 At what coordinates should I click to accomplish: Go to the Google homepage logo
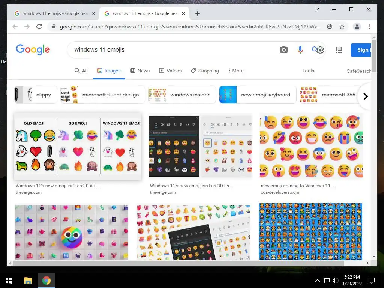tap(33, 50)
